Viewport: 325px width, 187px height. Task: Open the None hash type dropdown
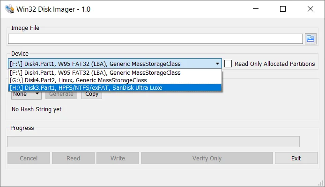tap(26, 94)
